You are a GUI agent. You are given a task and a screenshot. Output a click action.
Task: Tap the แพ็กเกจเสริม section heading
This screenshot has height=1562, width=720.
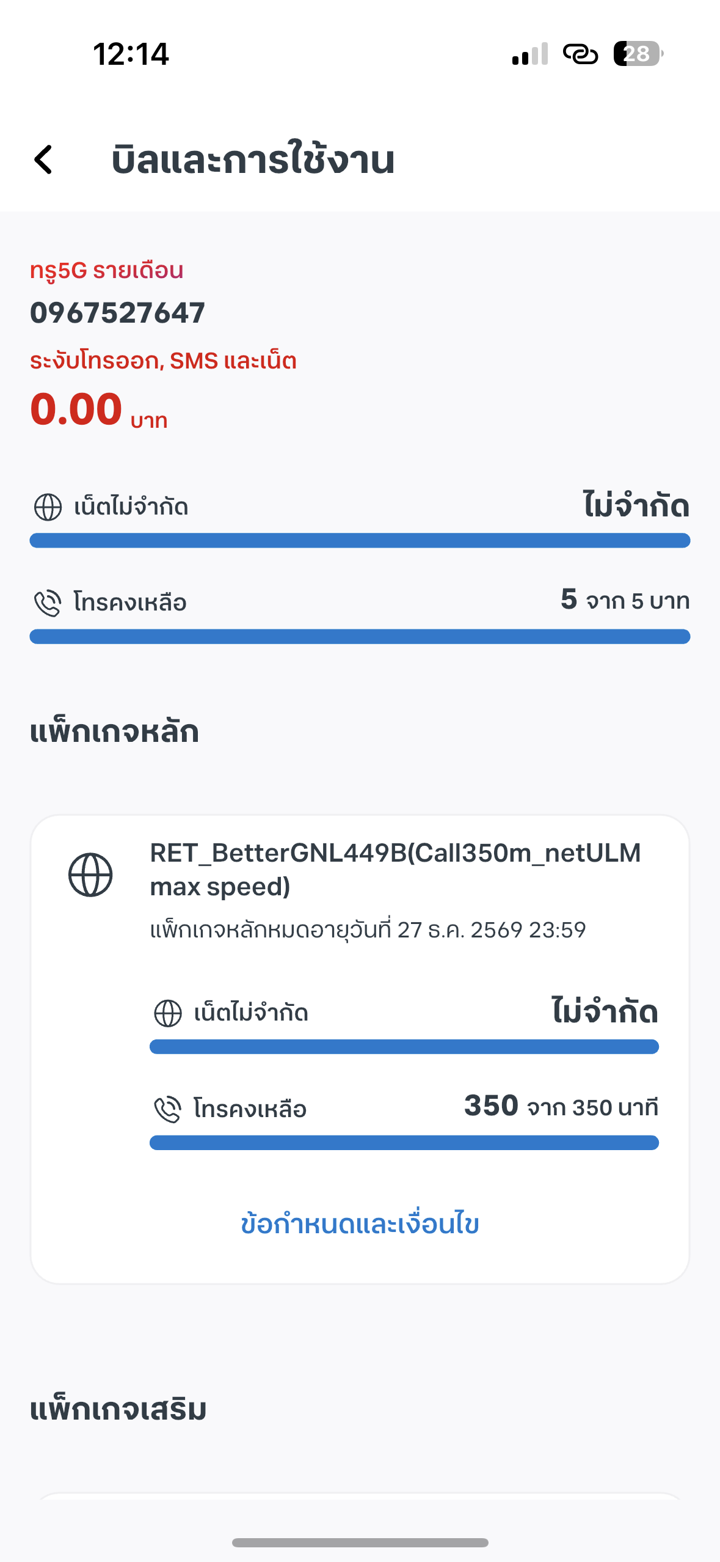pyautogui.click(x=118, y=1409)
